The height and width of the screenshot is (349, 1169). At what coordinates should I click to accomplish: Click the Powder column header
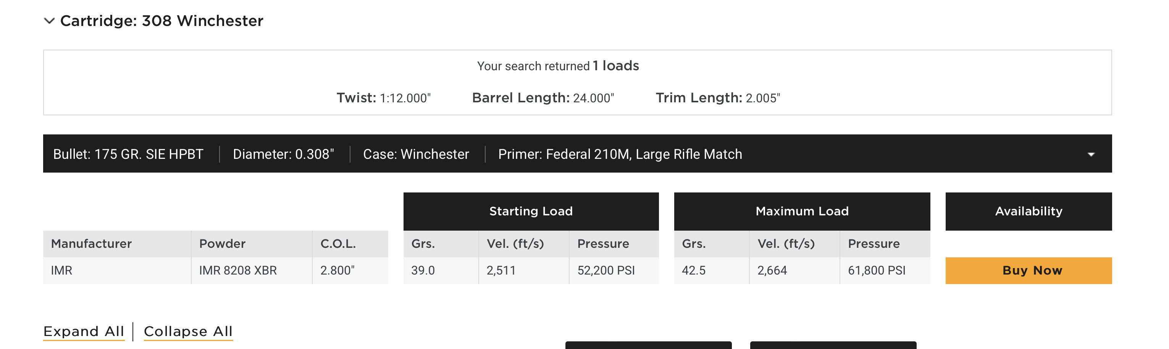point(222,244)
